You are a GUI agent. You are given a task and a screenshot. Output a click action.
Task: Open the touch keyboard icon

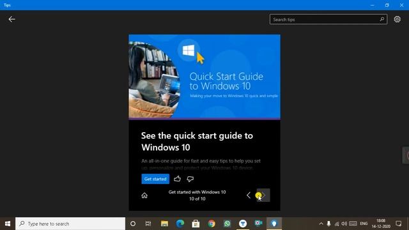pyautogui.click(x=353, y=224)
